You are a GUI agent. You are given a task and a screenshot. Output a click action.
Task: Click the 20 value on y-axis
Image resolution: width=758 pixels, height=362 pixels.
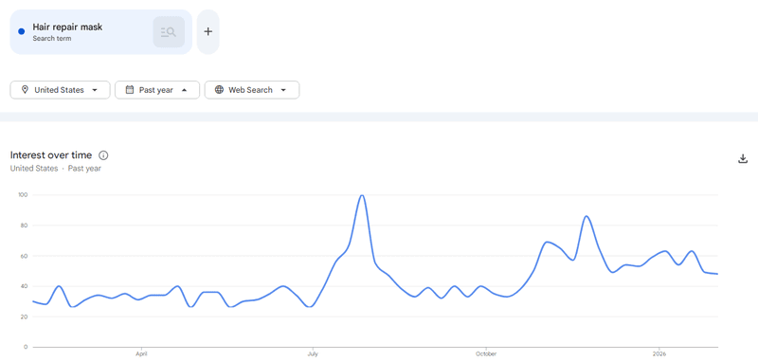pos(25,317)
